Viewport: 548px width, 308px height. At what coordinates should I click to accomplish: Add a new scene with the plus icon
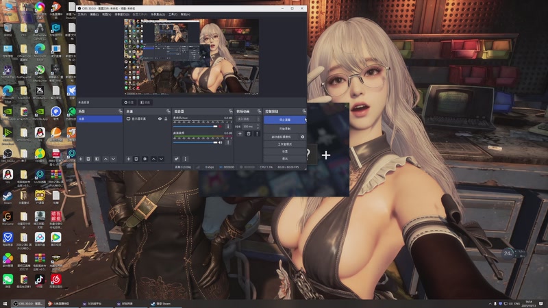pos(81,159)
